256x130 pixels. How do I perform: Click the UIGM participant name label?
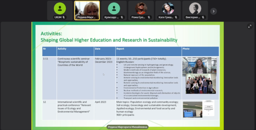coord(58,17)
